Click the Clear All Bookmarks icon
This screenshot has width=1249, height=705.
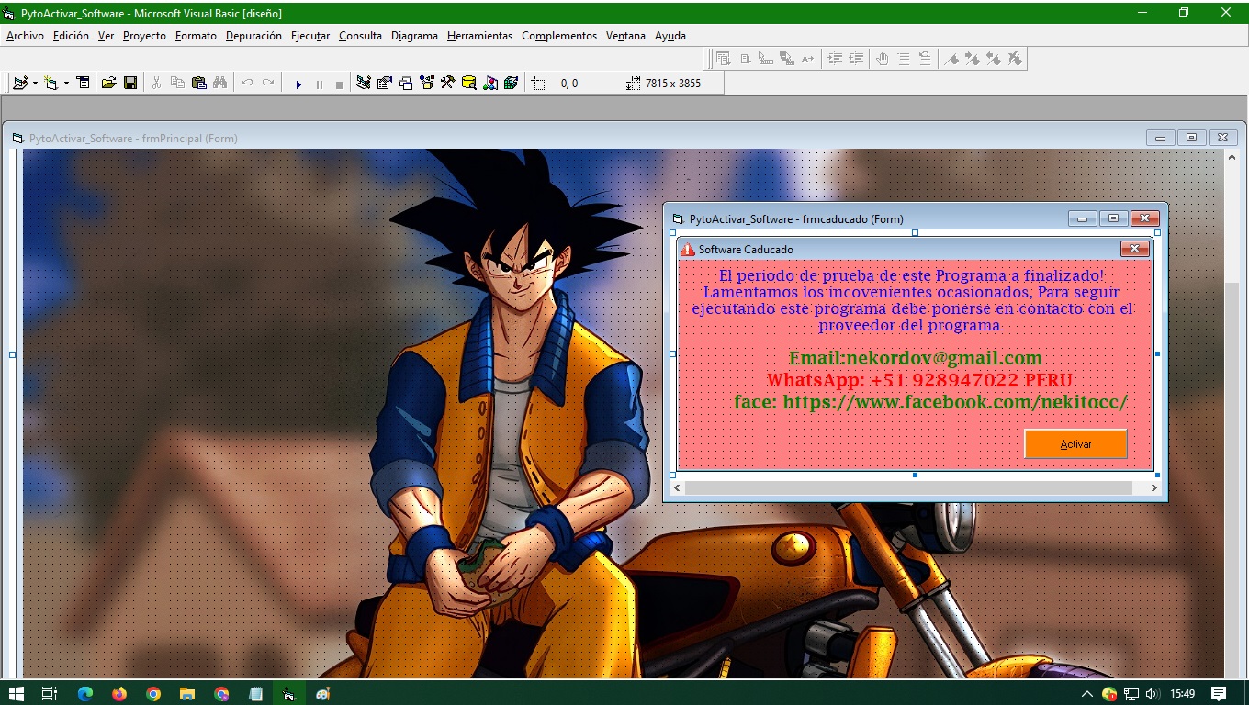click(1015, 59)
